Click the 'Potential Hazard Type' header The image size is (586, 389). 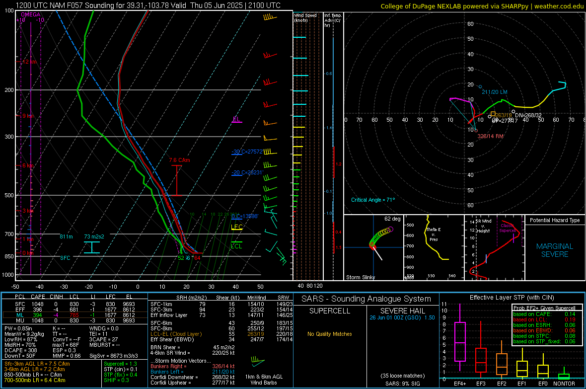[555, 220]
